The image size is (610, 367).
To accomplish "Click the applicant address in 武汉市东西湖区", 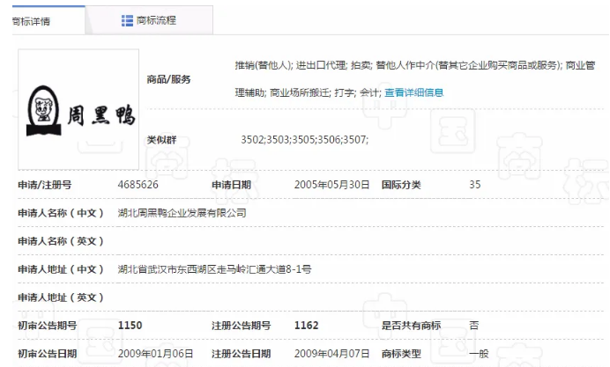I will [214, 268].
